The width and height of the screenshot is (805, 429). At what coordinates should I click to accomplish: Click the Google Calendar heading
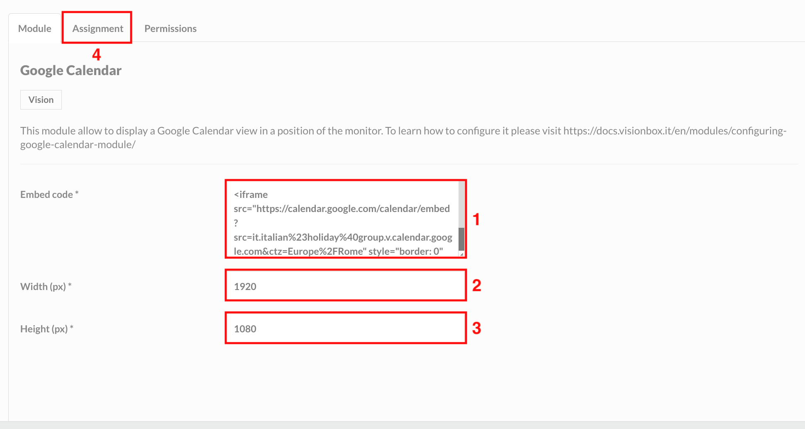point(71,70)
